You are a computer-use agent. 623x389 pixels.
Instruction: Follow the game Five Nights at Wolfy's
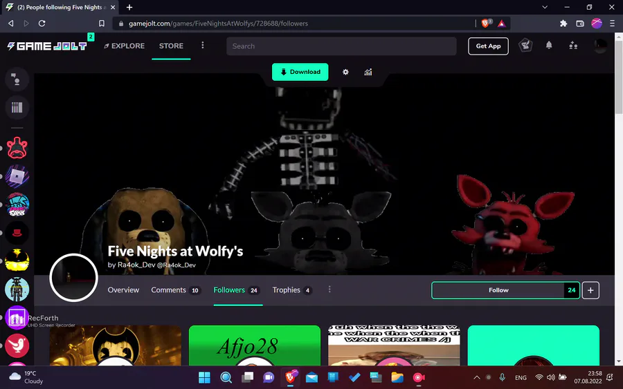(x=498, y=290)
